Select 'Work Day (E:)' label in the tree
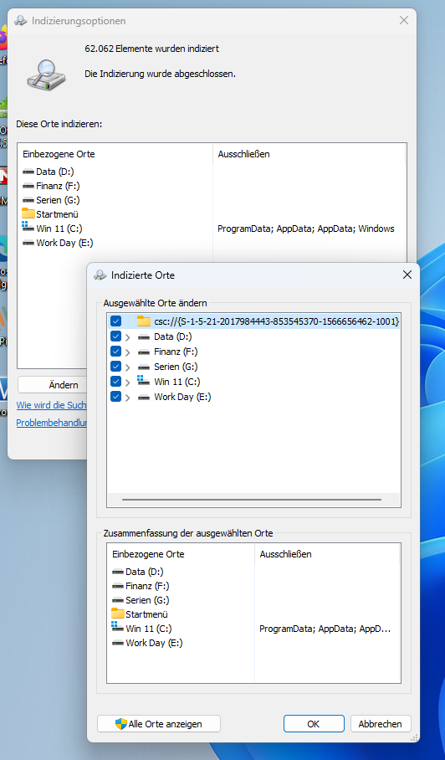Image resolution: width=445 pixels, height=760 pixels. tap(182, 397)
